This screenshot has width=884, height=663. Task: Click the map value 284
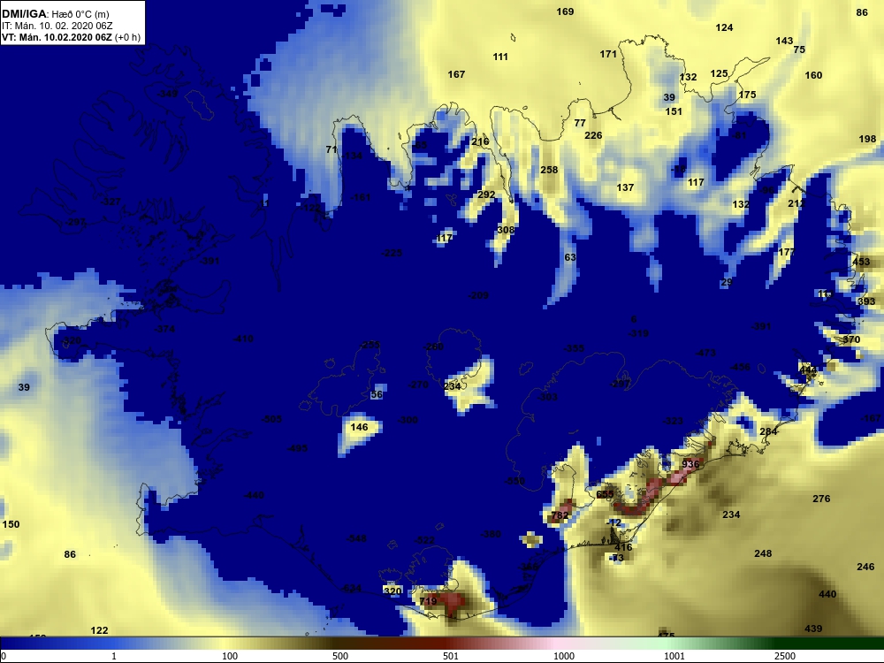click(768, 431)
